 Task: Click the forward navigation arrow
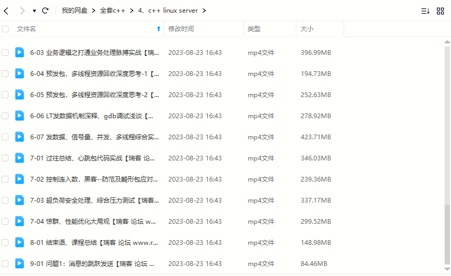tap(22, 11)
